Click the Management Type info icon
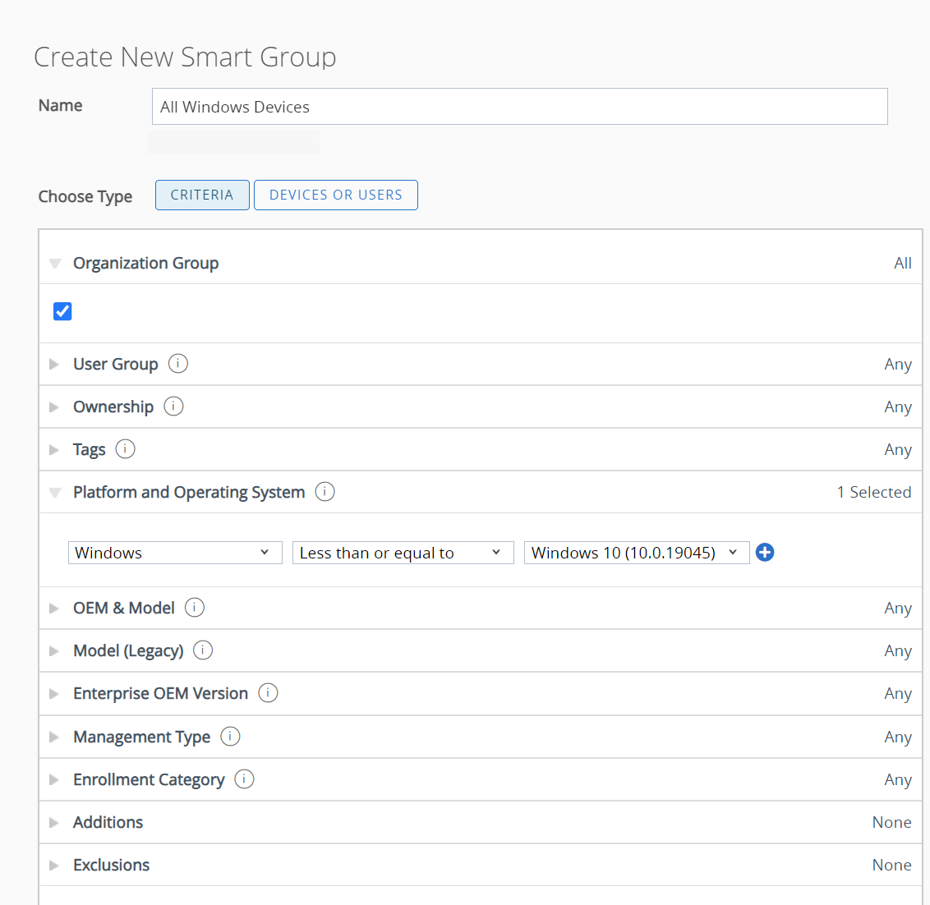 [230, 736]
